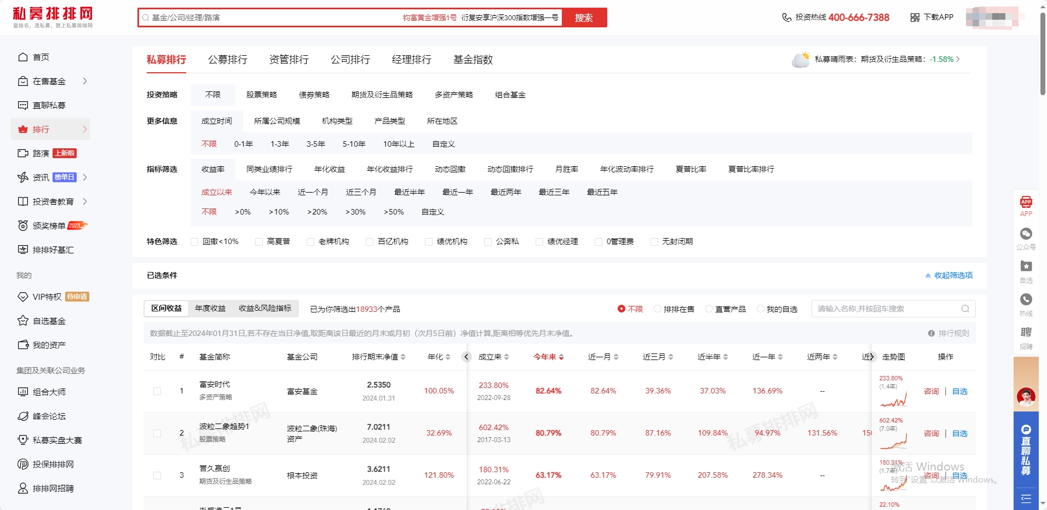Select 股票策略 investment strategy filter
The width and height of the screenshot is (1047, 510).
coord(262,95)
